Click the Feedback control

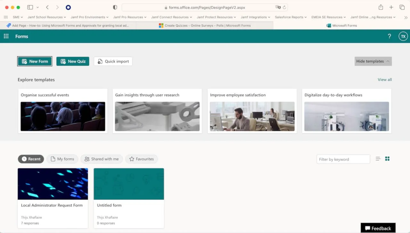coord(378,228)
